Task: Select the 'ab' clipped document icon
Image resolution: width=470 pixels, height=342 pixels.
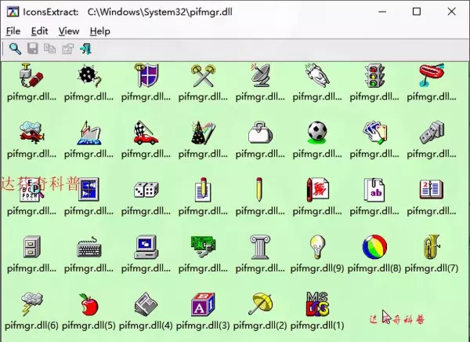Action: (374, 190)
